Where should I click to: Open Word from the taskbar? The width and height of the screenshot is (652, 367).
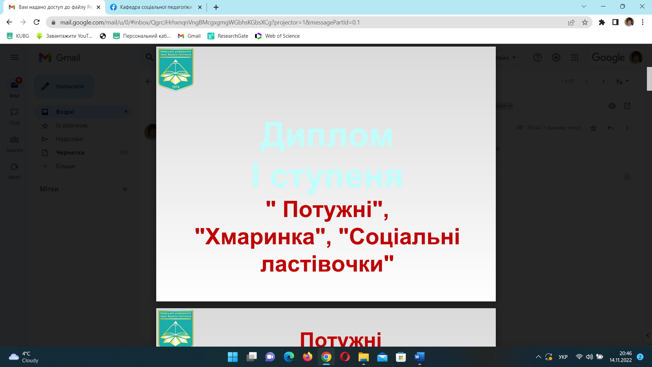419,357
